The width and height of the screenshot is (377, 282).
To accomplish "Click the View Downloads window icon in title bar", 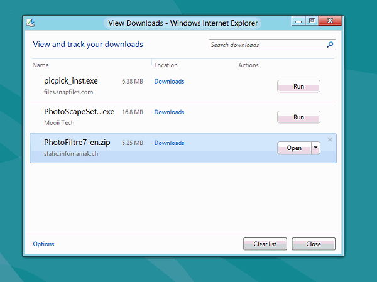I will (31, 23).
